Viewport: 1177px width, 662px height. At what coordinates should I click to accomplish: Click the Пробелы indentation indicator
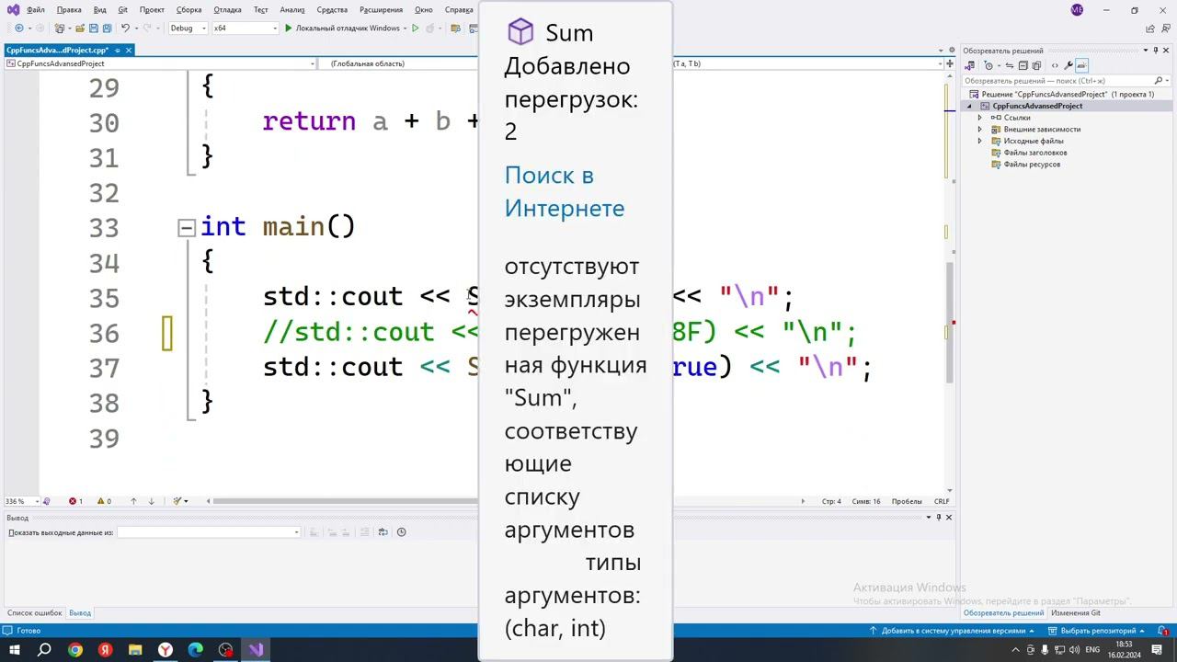point(907,501)
